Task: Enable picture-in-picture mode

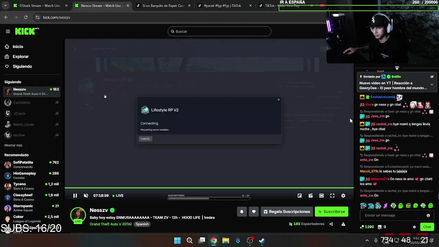Action: [299, 196]
